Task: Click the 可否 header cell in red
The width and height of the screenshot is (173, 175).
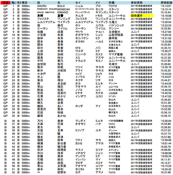Action: click(x=5, y=3)
